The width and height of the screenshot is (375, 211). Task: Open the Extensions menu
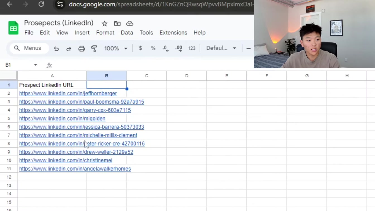[173, 33]
